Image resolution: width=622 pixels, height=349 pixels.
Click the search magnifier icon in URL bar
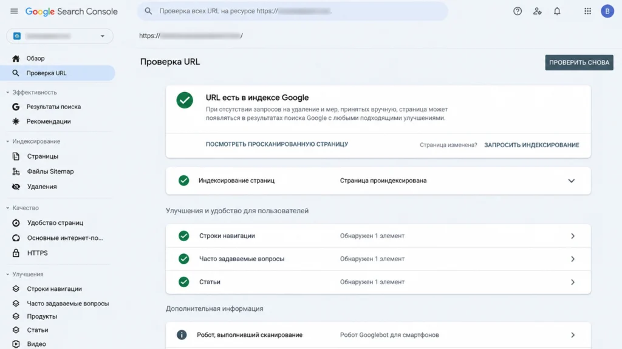click(148, 11)
